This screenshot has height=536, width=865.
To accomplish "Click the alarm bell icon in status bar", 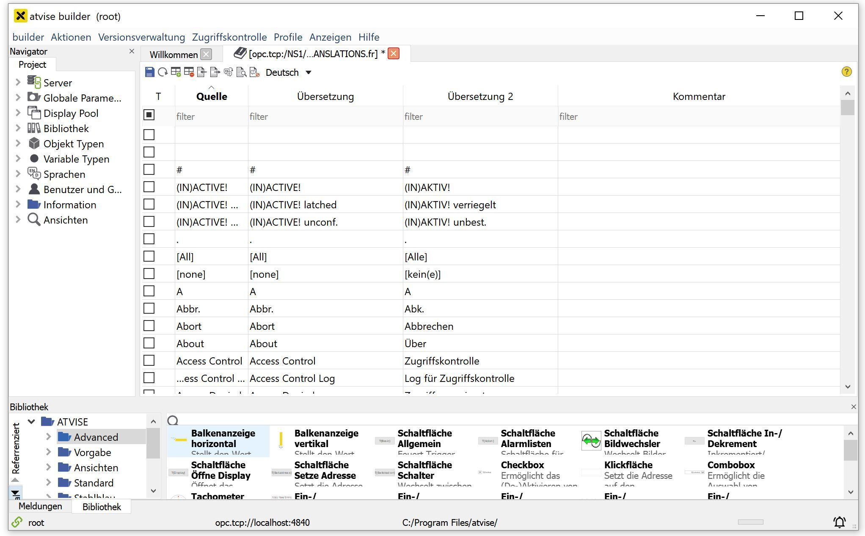I will click(840, 522).
